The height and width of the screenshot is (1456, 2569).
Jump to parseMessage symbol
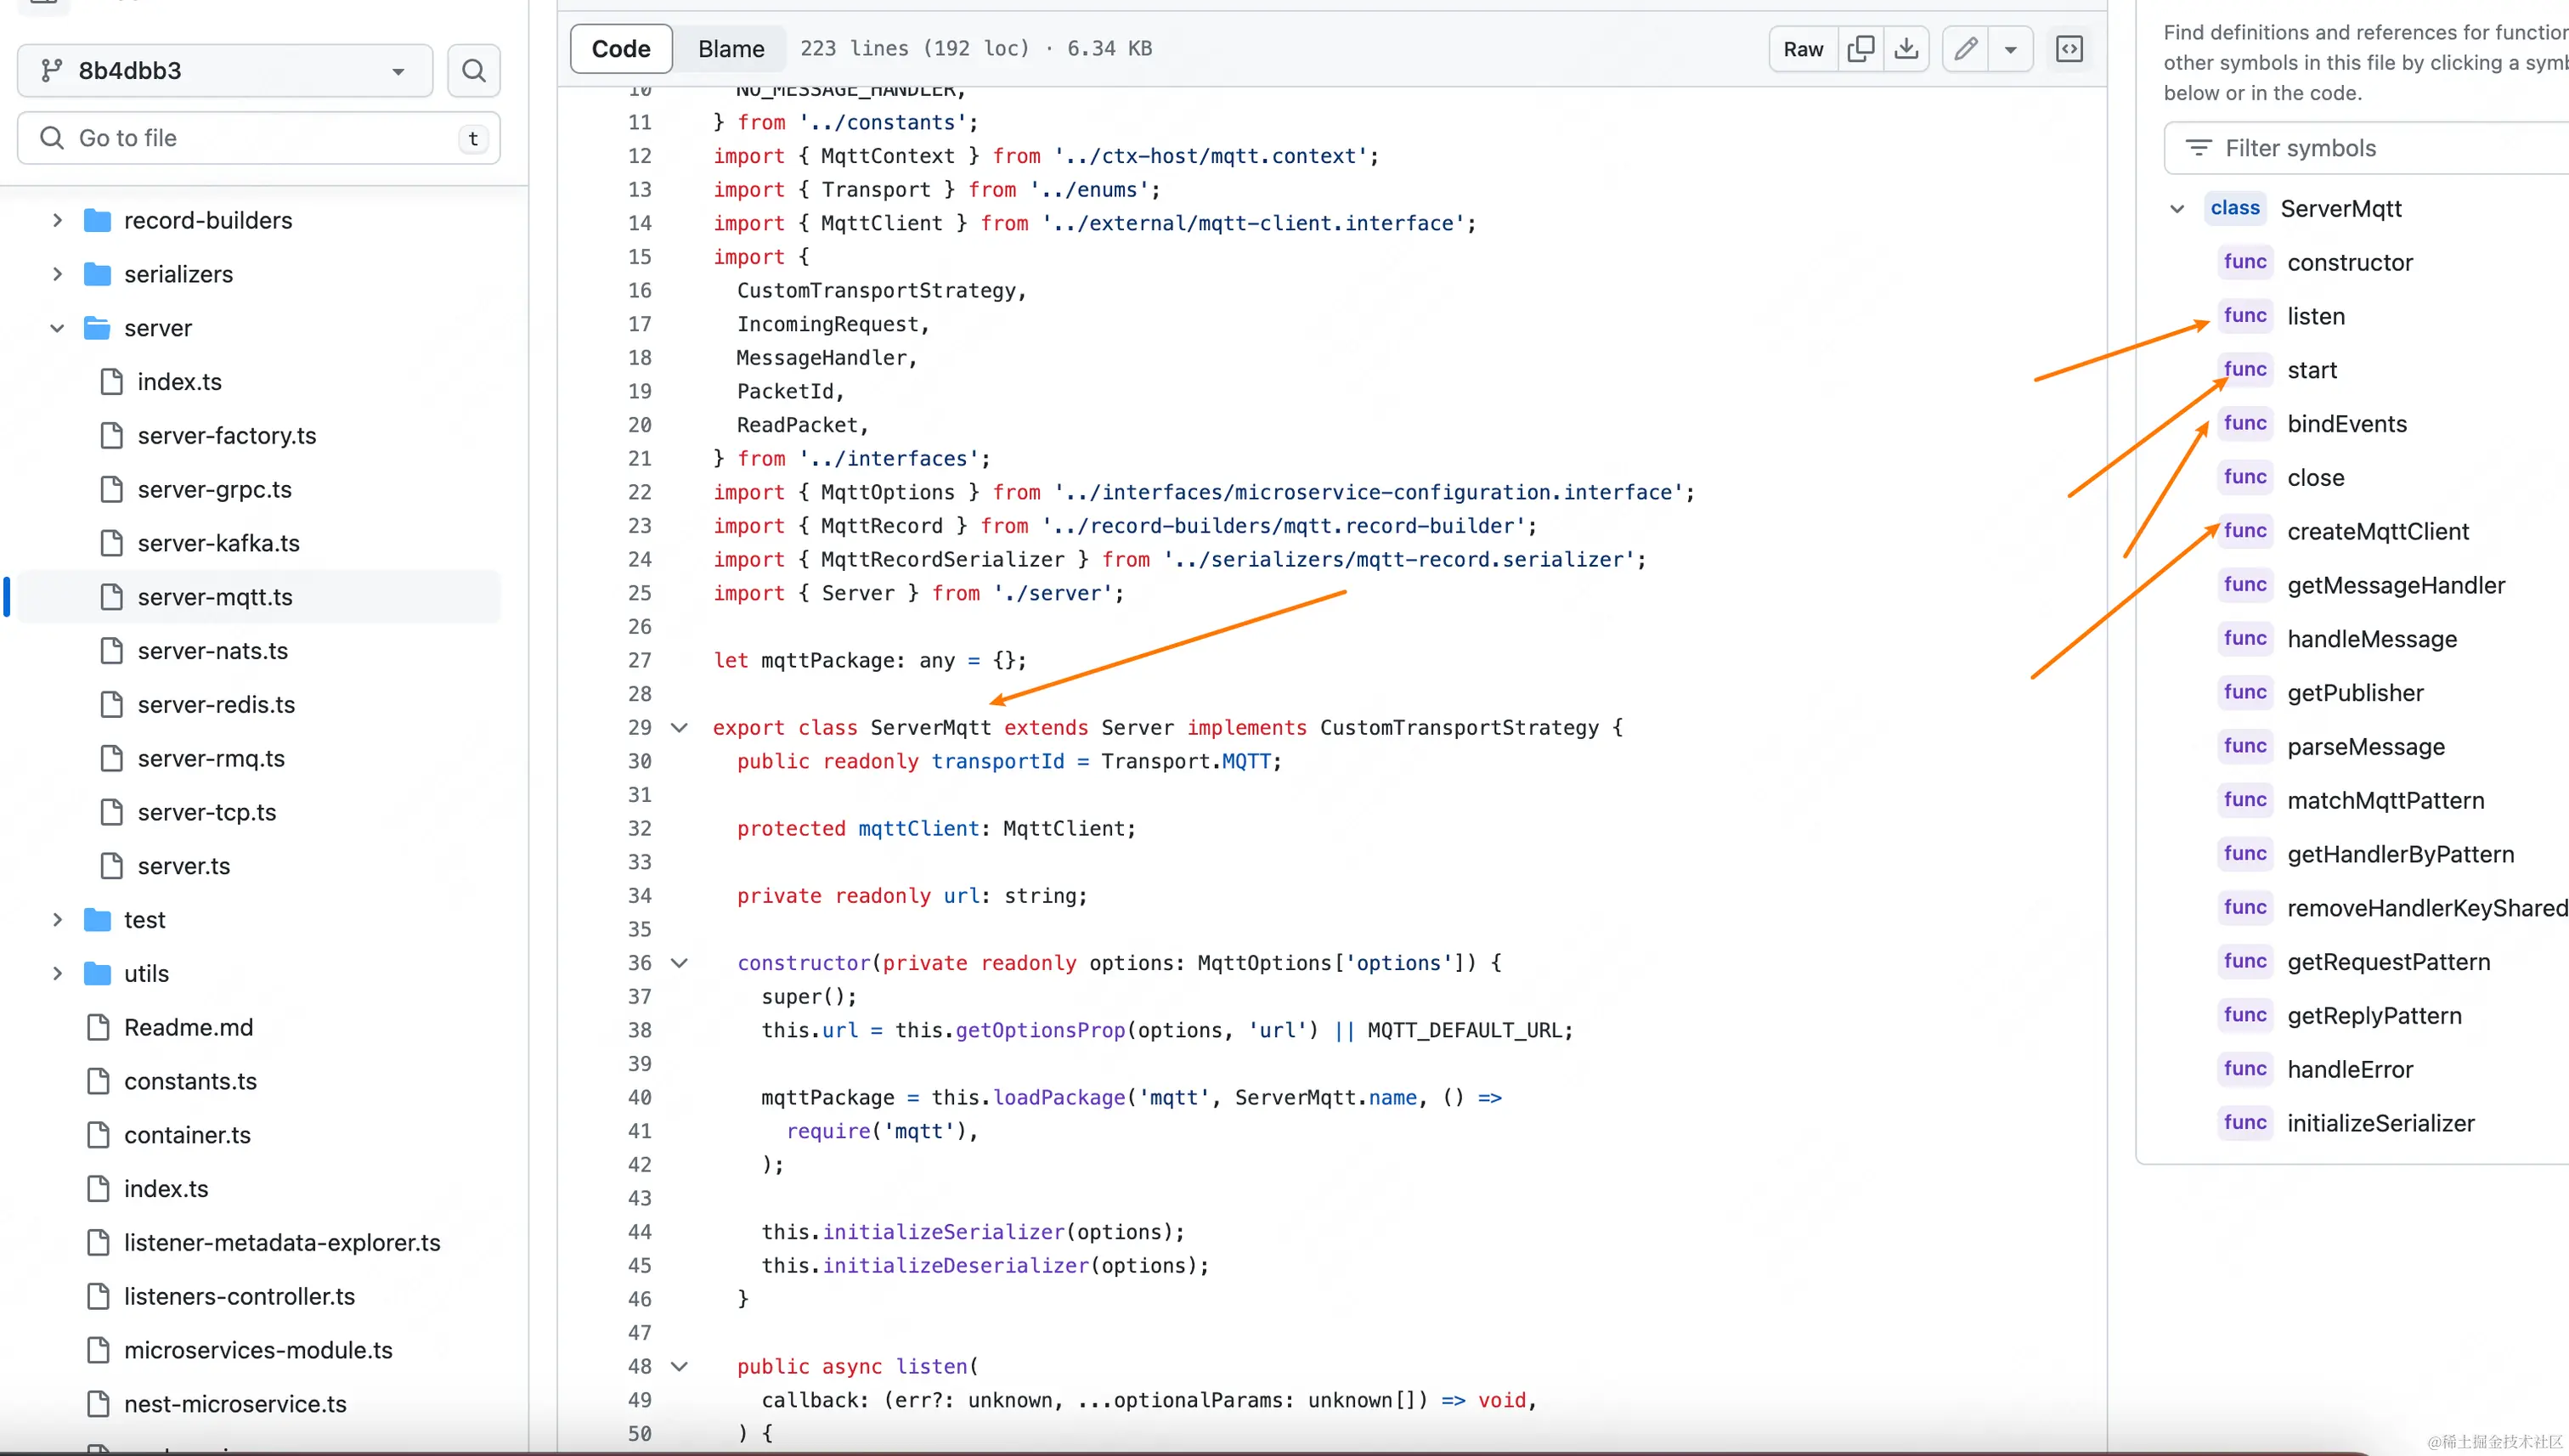[x=2366, y=748]
